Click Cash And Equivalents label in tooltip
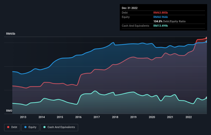This screenshot has height=135, width=211. pos(135,26)
